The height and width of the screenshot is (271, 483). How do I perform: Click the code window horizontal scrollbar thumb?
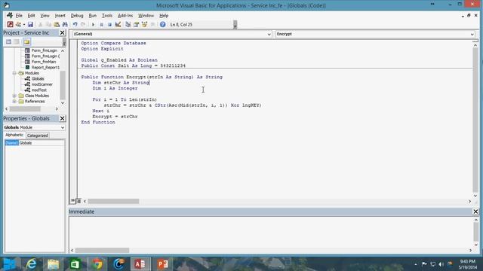[x=113, y=201]
